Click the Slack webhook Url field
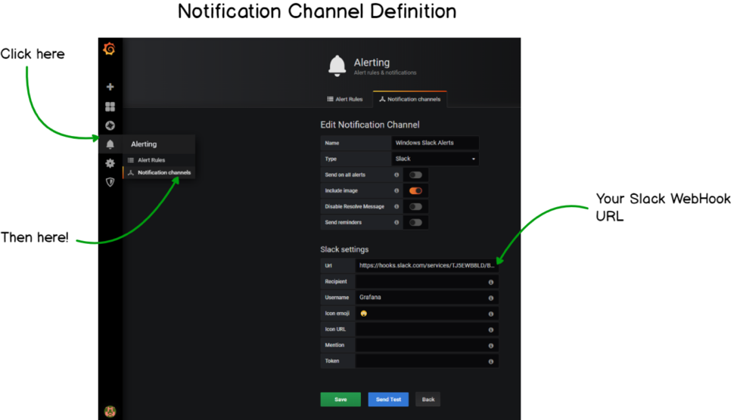 tap(426, 266)
